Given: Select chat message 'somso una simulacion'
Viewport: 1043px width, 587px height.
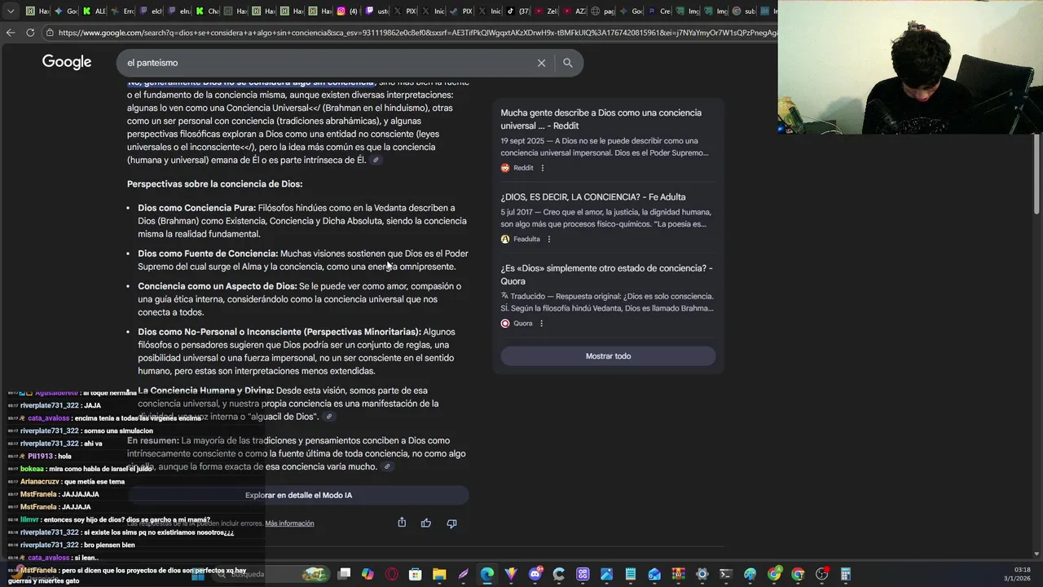Looking at the screenshot, I should 118,430.
